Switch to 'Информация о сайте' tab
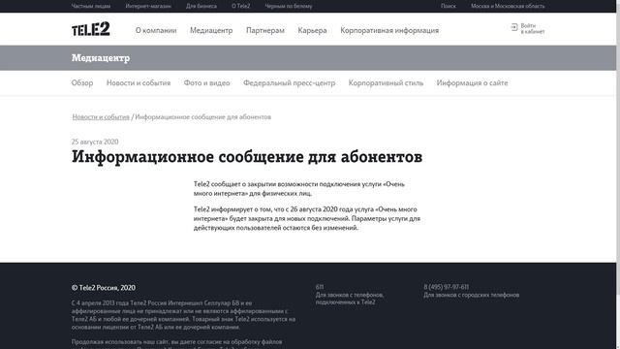This screenshot has width=620, height=349. tap(472, 83)
